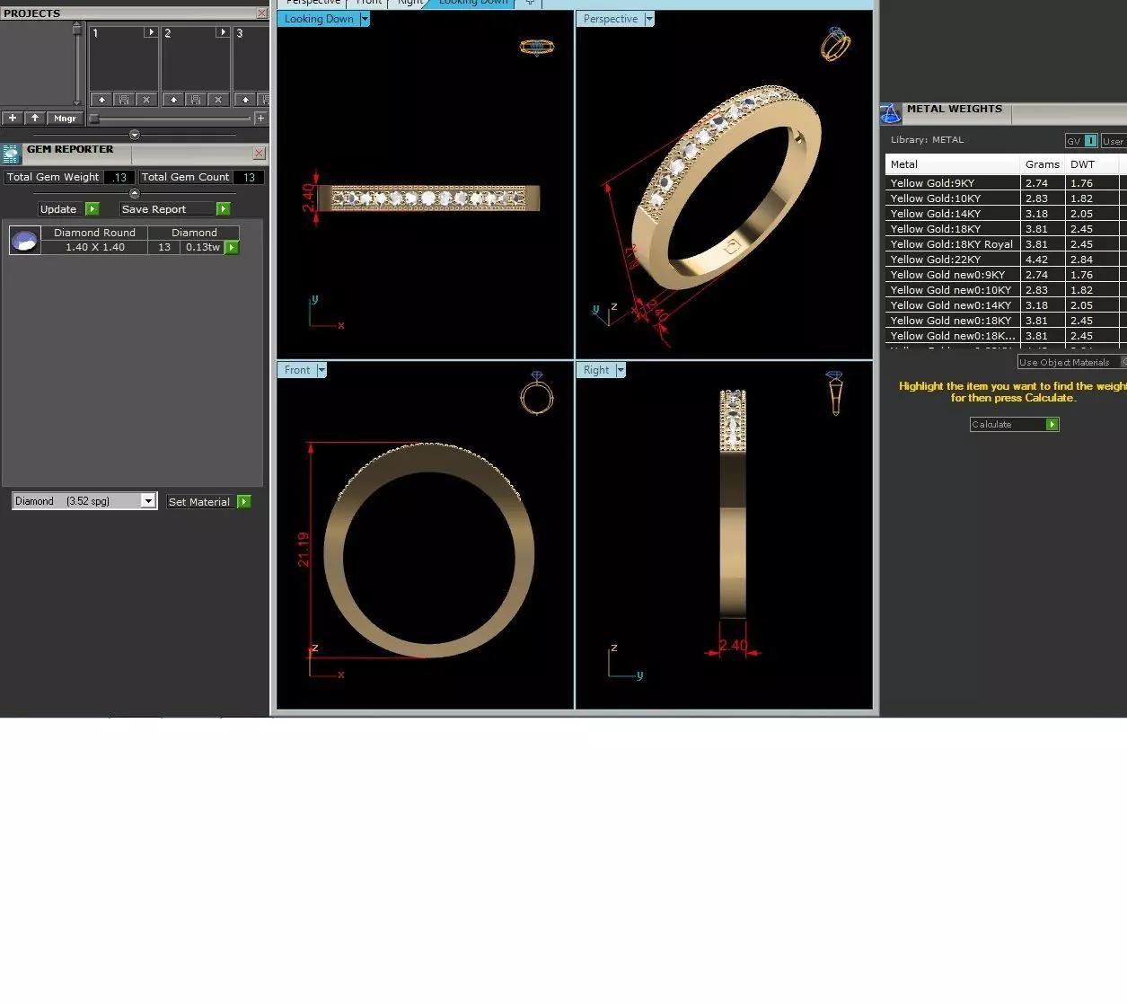The width and height of the screenshot is (1127, 1005).
Task: Click the Projects list vertical scrollbar
Action: [x=77, y=64]
